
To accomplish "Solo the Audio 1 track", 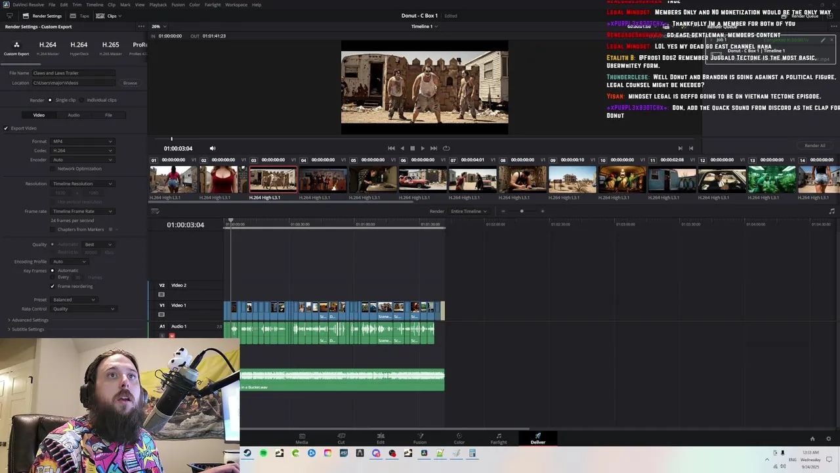I will (162, 336).
